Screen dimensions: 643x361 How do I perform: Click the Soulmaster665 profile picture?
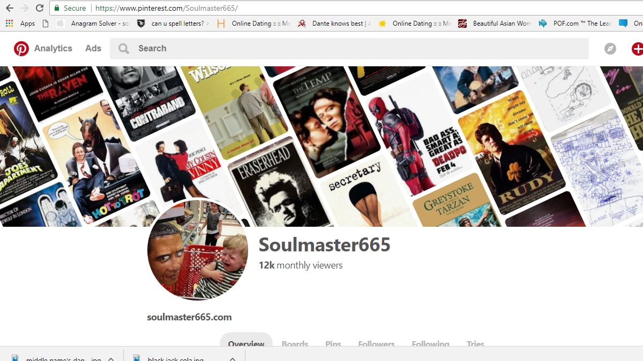[198, 250]
